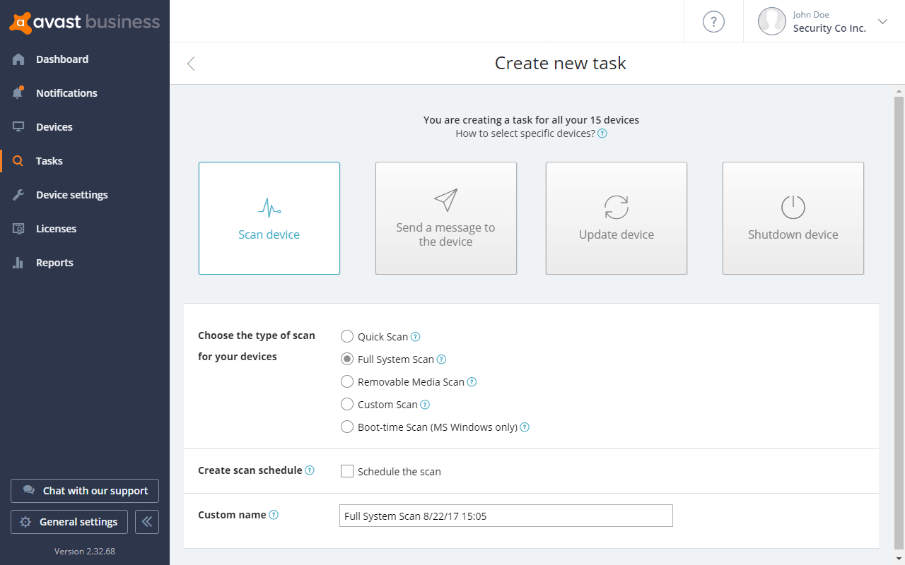The image size is (905, 565).
Task: Open the help question mark icon
Action: point(713,21)
